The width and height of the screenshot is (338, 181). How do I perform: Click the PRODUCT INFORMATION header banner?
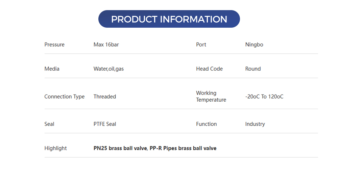click(x=169, y=19)
